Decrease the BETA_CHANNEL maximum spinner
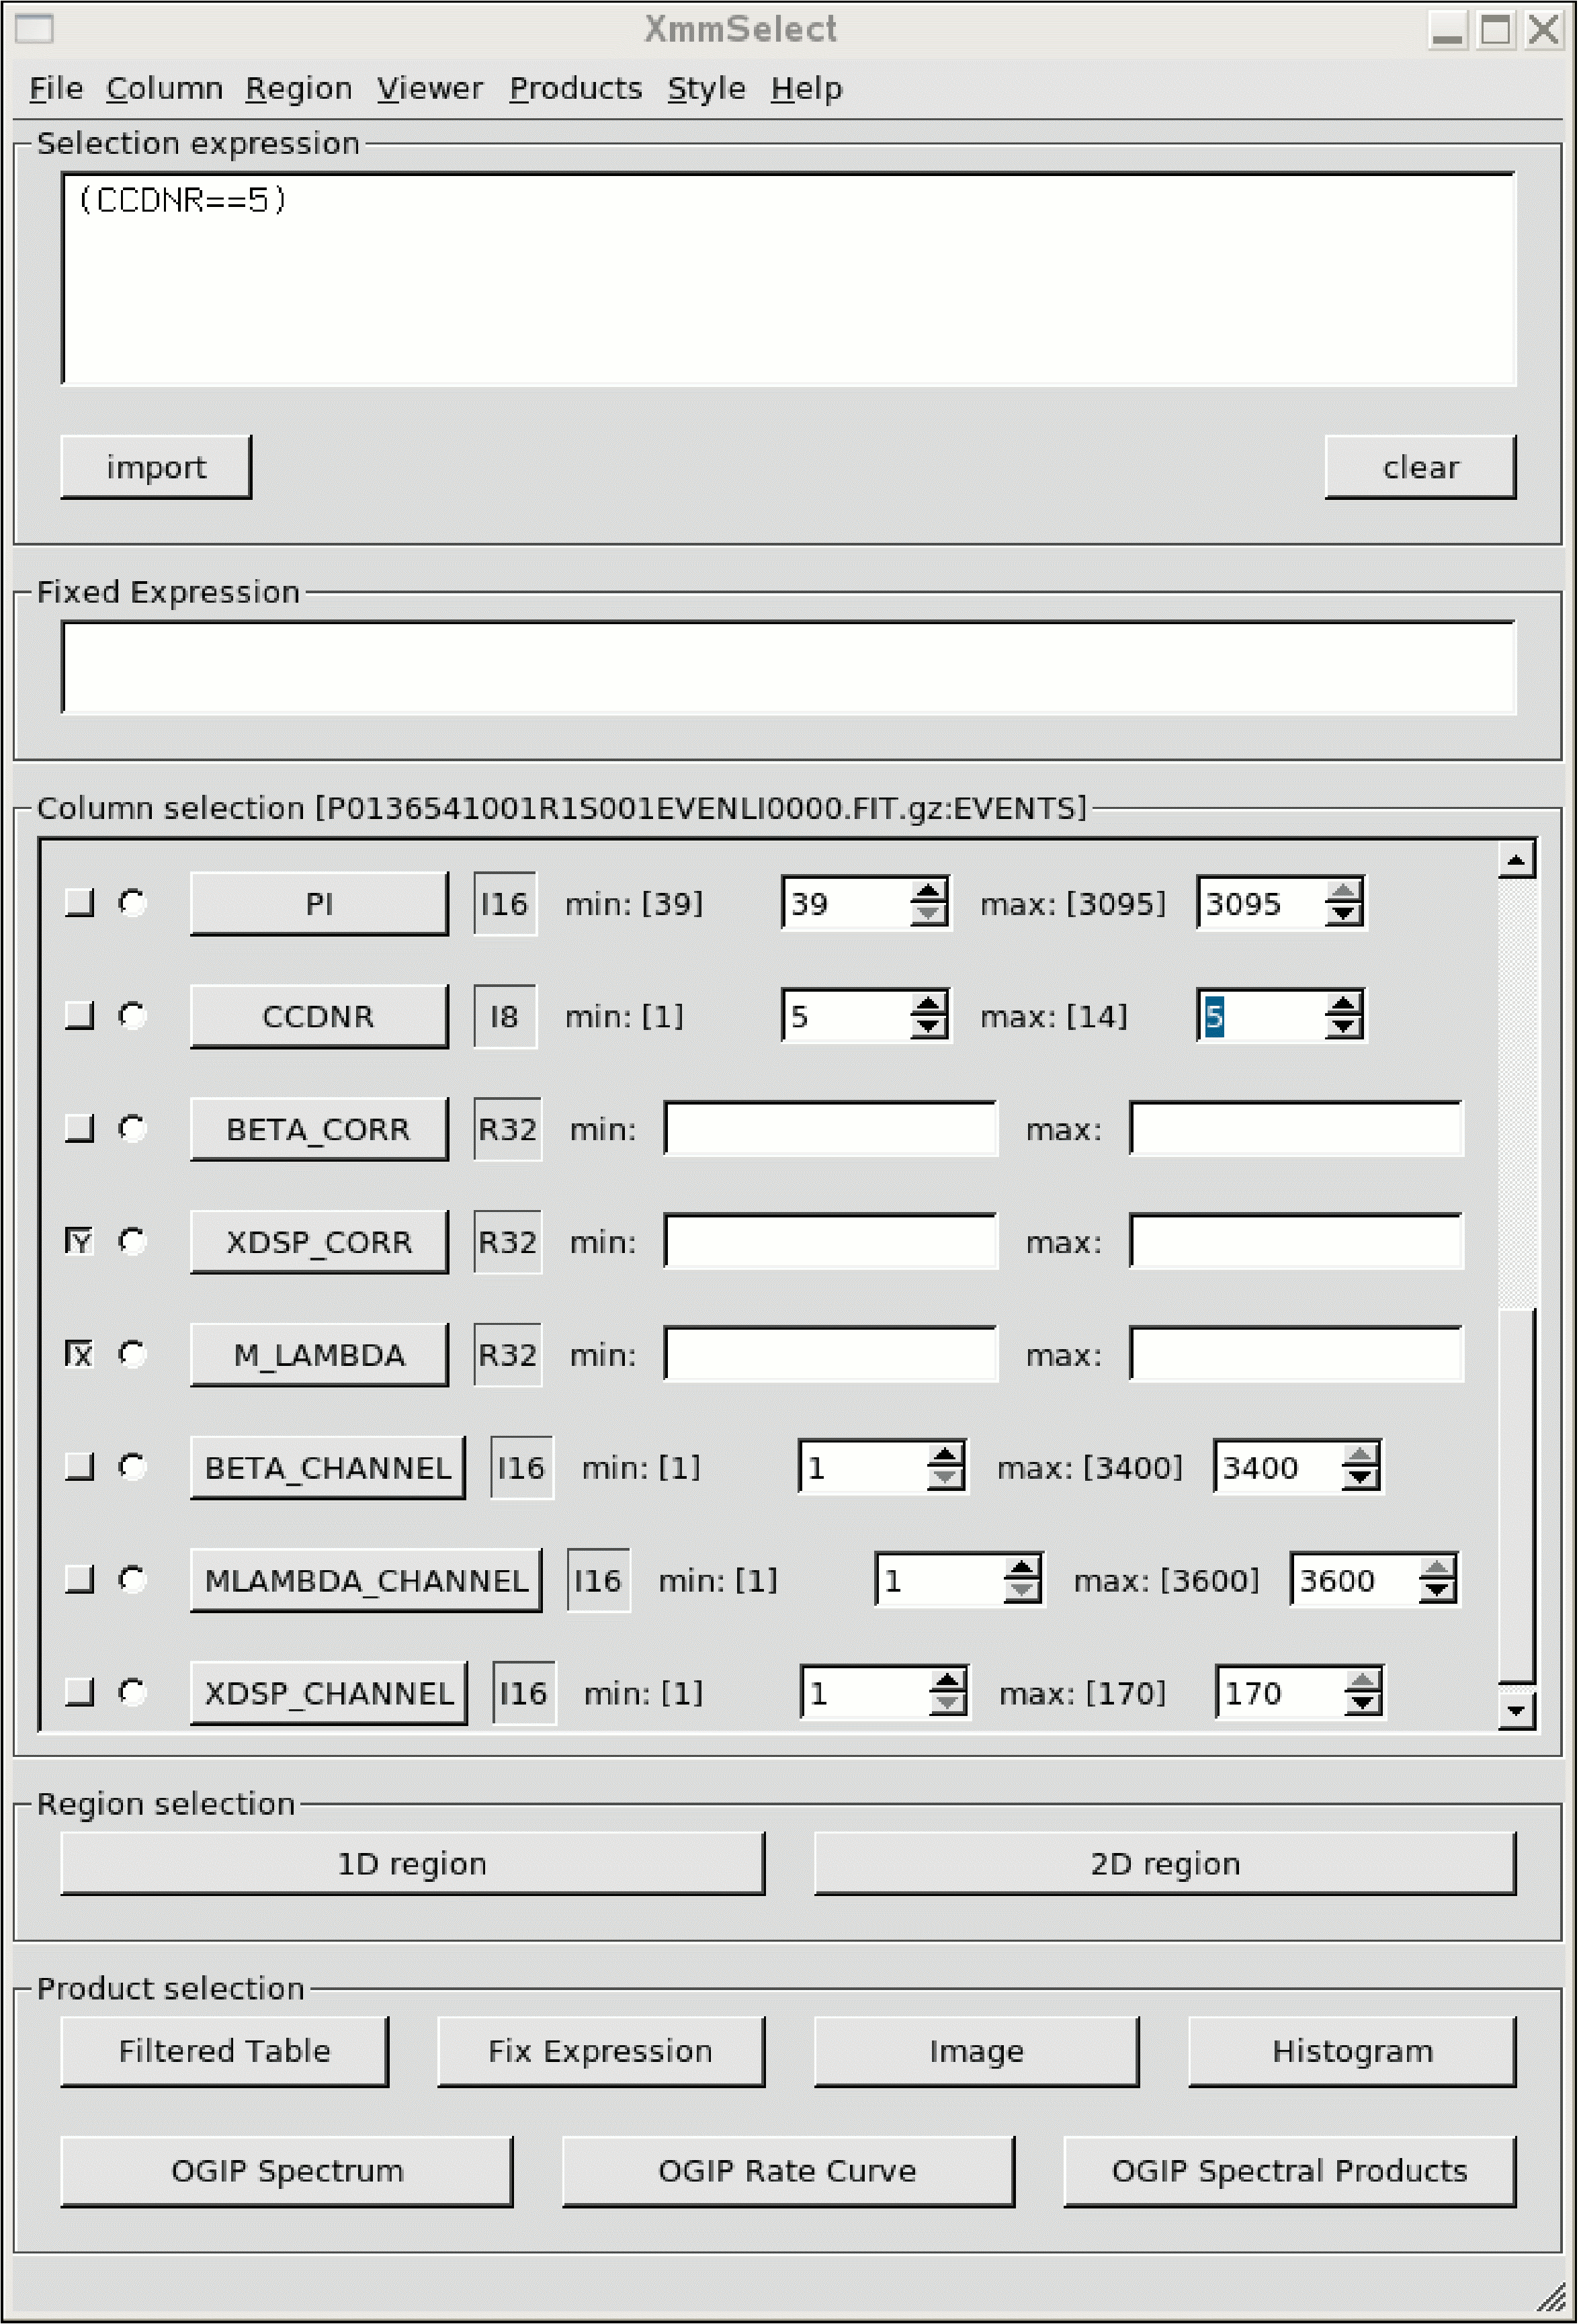This screenshot has width=1579, height=2324. point(1360,1478)
